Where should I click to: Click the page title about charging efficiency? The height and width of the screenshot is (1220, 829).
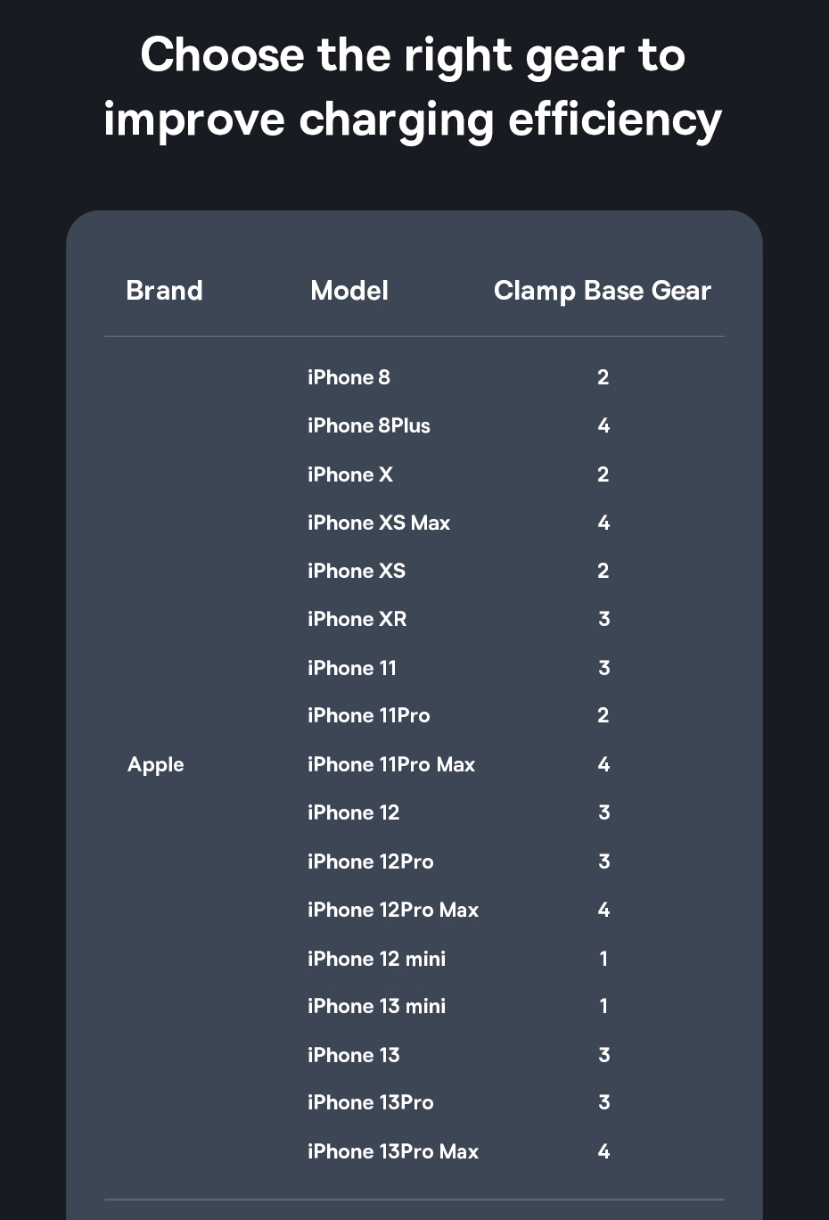pos(414,87)
